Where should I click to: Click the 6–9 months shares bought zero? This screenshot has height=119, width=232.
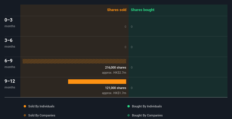(132, 68)
